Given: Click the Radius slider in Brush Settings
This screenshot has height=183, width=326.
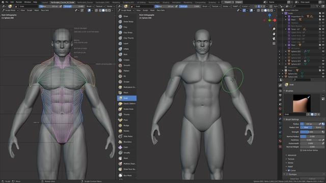Looking at the screenshot, I should pyautogui.click(x=309, y=124).
